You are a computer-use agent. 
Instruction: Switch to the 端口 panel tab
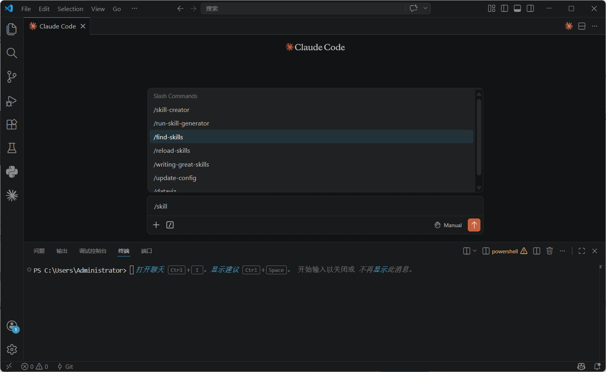tap(147, 251)
